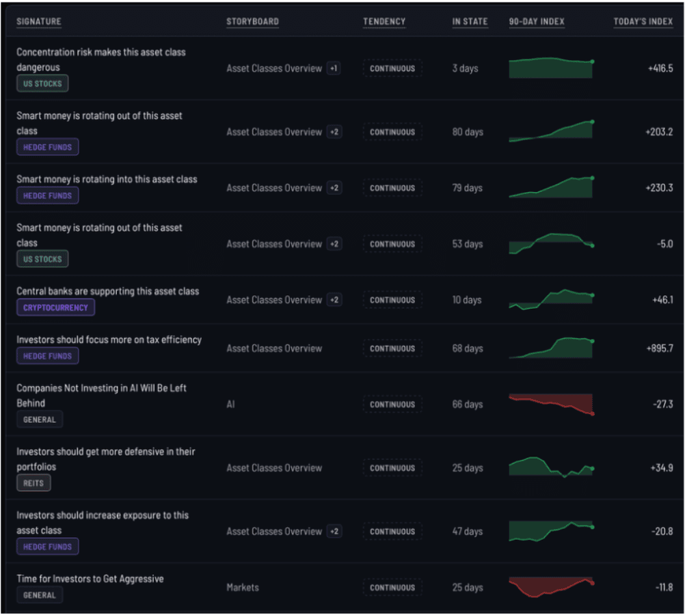The height and width of the screenshot is (615, 685).
Task: Click HEDGE FUNDS tag under 'increase exposure' signature
Action: tap(48, 547)
